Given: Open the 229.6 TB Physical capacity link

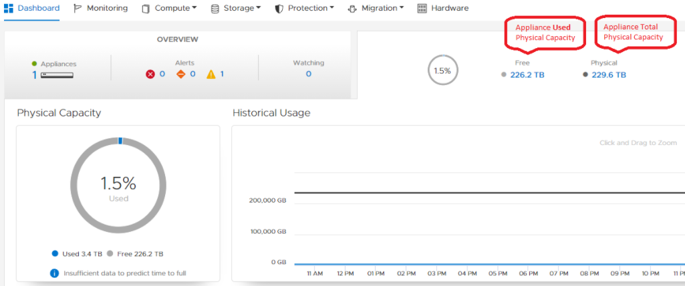Looking at the screenshot, I should pyautogui.click(x=609, y=75).
